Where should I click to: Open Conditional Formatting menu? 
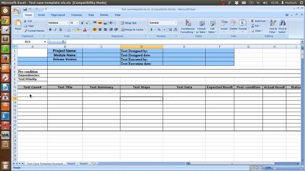coord(187,27)
